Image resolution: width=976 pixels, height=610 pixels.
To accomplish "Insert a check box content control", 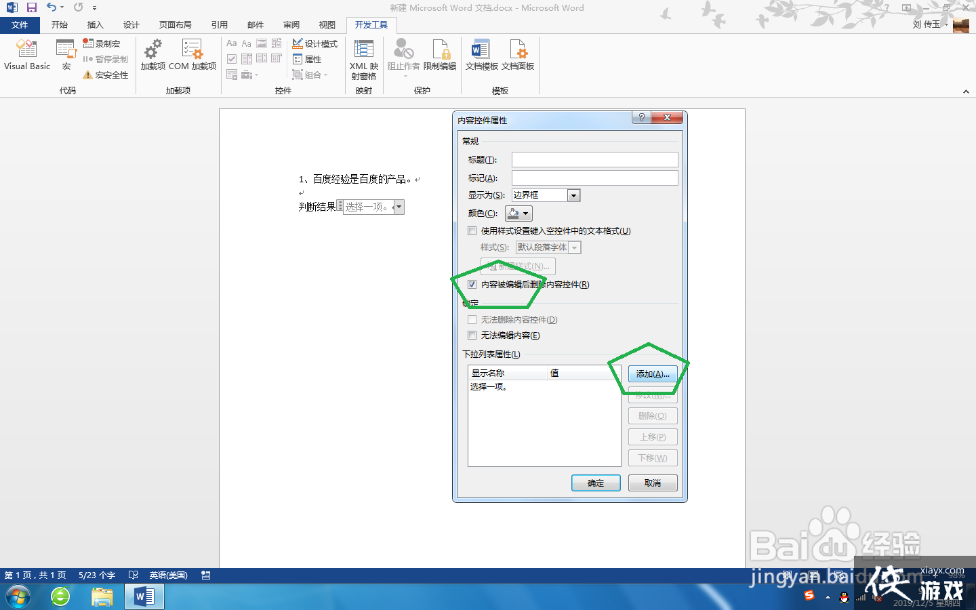I will pos(232,59).
